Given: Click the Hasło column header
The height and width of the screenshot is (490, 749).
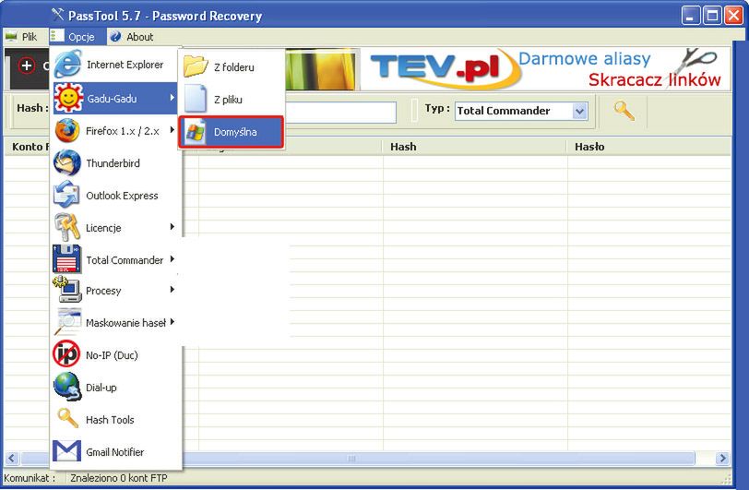Looking at the screenshot, I should coord(649,147).
